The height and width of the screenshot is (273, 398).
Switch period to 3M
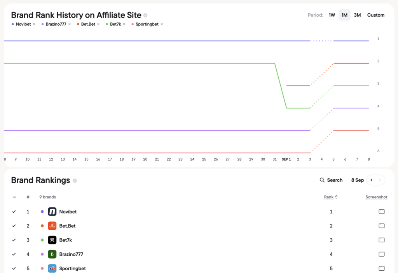357,15
